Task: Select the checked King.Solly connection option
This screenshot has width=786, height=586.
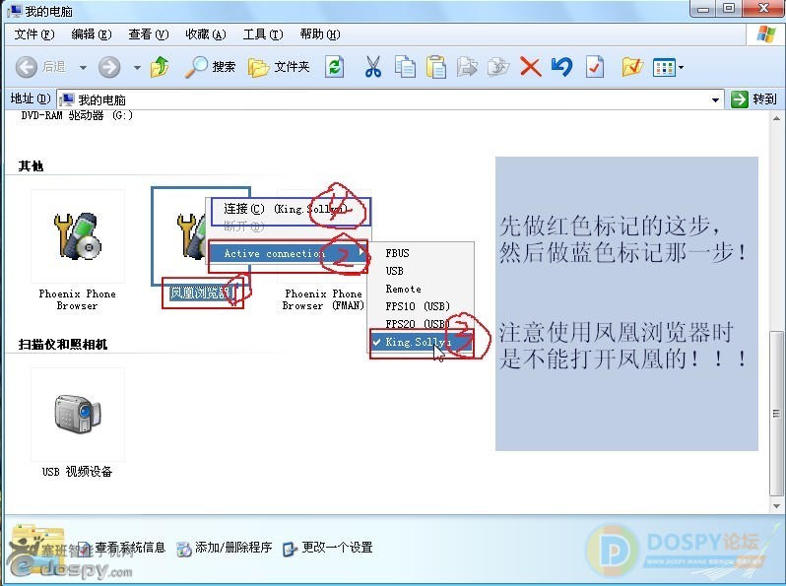Action: pos(419,342)
